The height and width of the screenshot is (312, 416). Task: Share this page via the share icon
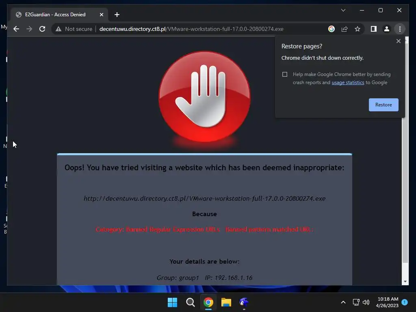pyautogui.click(x=344, y=29)
